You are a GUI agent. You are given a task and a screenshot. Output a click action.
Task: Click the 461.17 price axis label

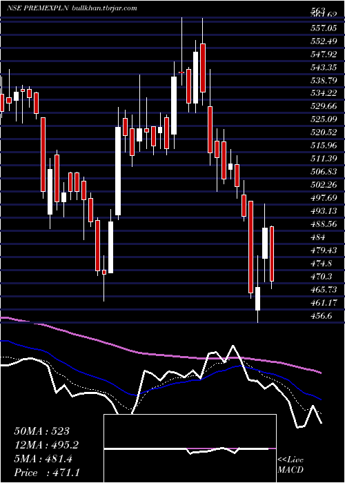(323, 302)
